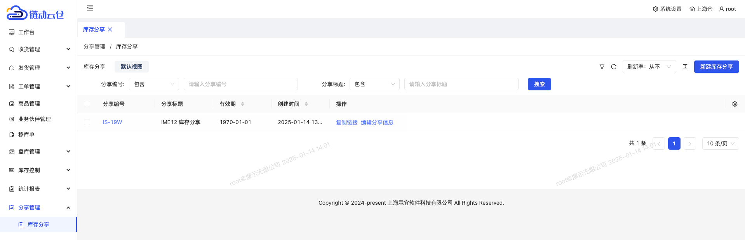
Task: Open the 刷新率 refresh rate dropdown
Action: point(649,67)
